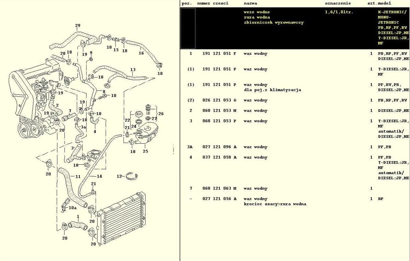The width and height of the screenshot is (410, 261).
Task: Select expansion tank labeled 25 in diagram
Action: (147, 135)
